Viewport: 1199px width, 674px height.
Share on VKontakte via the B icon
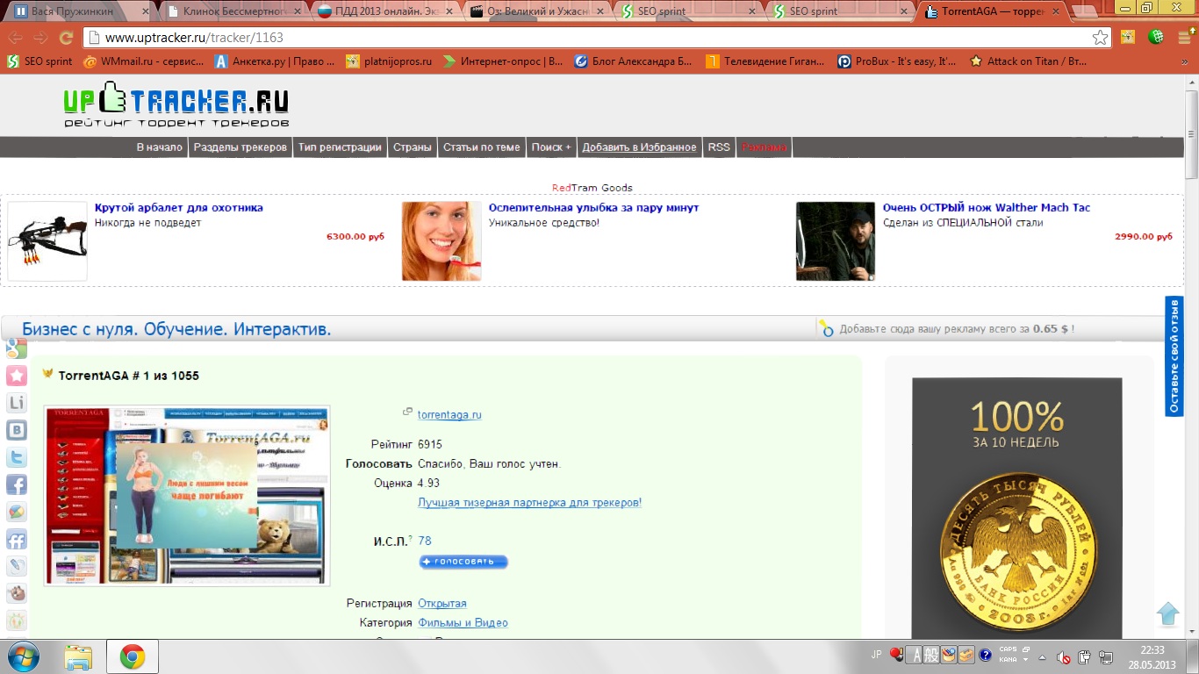click(17, 430)
